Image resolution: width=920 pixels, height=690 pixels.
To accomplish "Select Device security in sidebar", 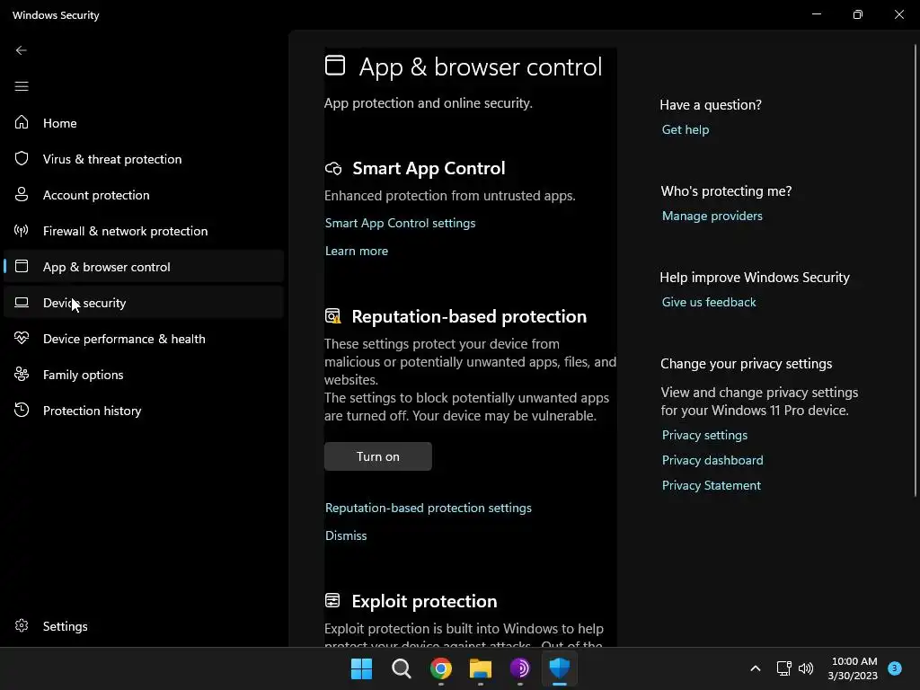I will pos(144,302).
